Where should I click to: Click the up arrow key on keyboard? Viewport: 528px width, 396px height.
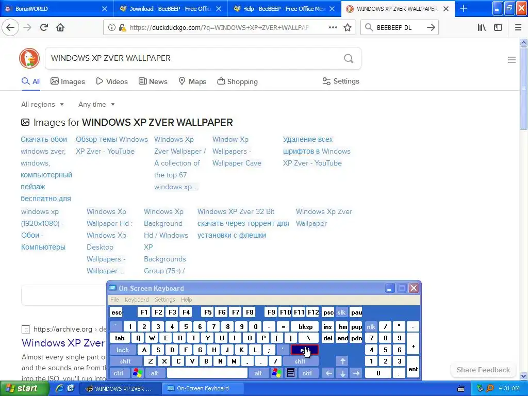(343, 361)
